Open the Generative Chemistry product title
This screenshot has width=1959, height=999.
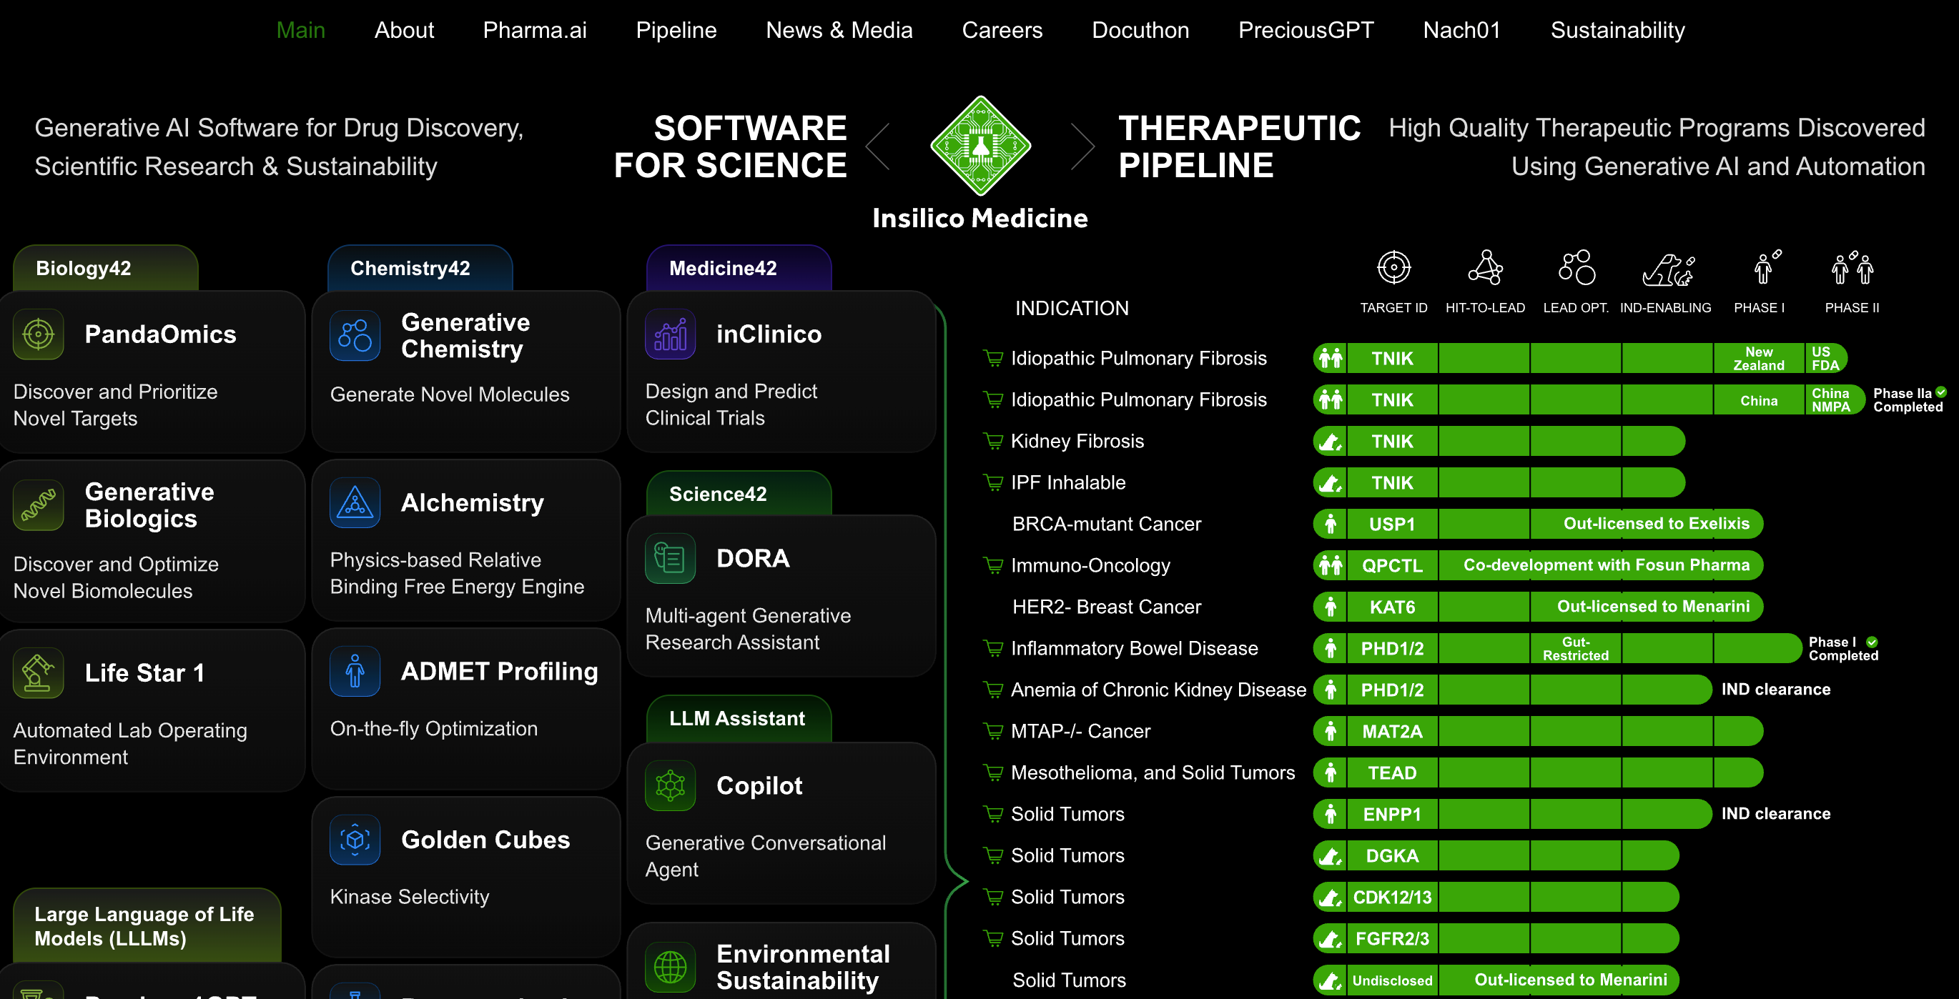click(x=465, y=335)
